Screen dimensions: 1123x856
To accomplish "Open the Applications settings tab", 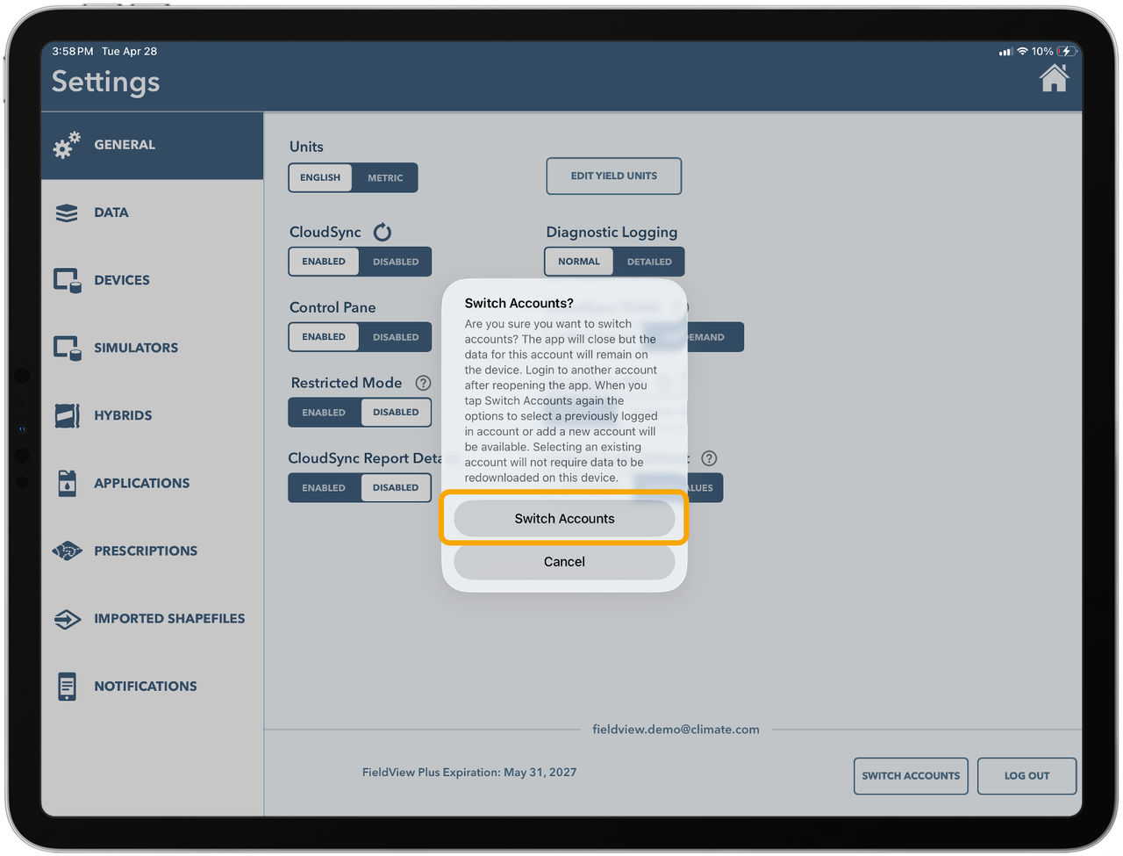I will coord(152,483).
